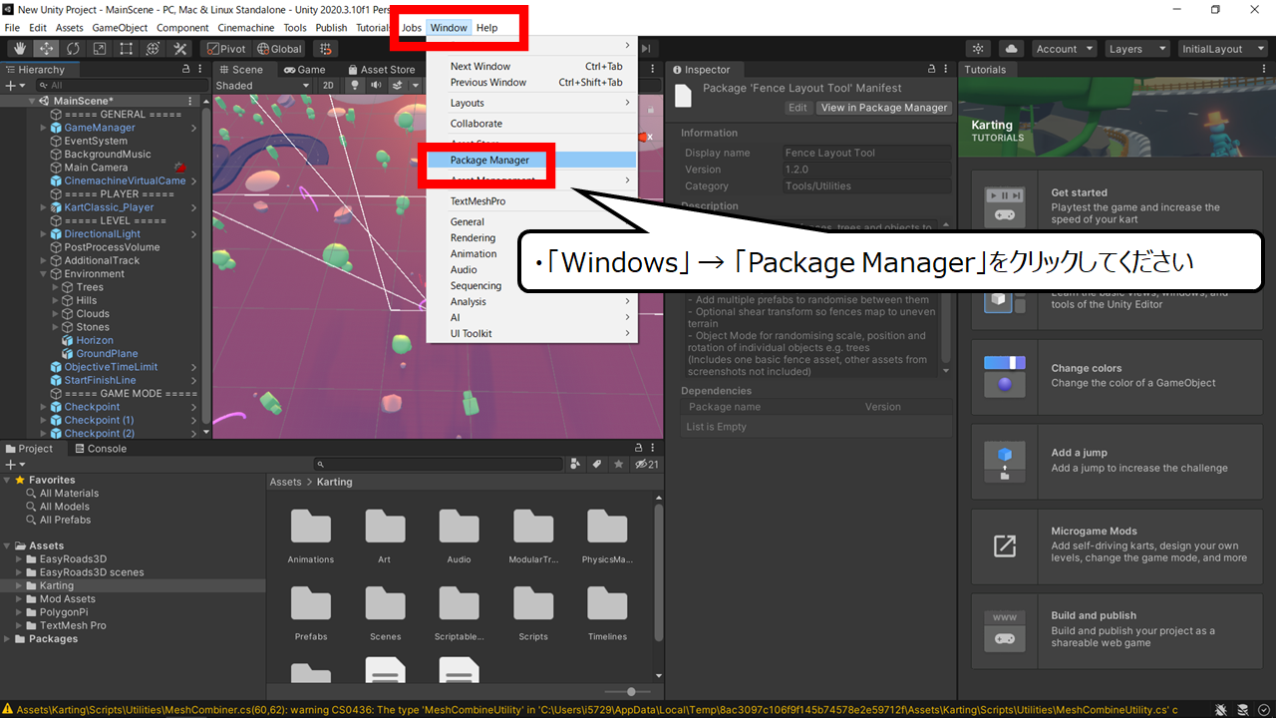Open Get started tutorial card

(x=1116, y=205)
